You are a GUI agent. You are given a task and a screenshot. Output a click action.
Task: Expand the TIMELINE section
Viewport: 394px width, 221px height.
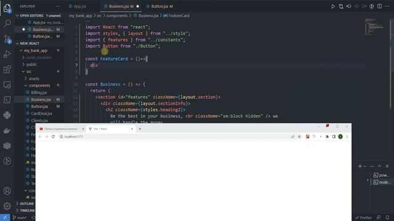[x=25, y=211]
